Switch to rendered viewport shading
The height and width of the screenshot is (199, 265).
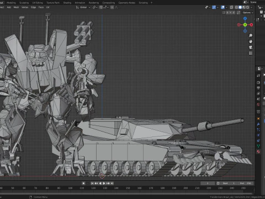(248, 7)
